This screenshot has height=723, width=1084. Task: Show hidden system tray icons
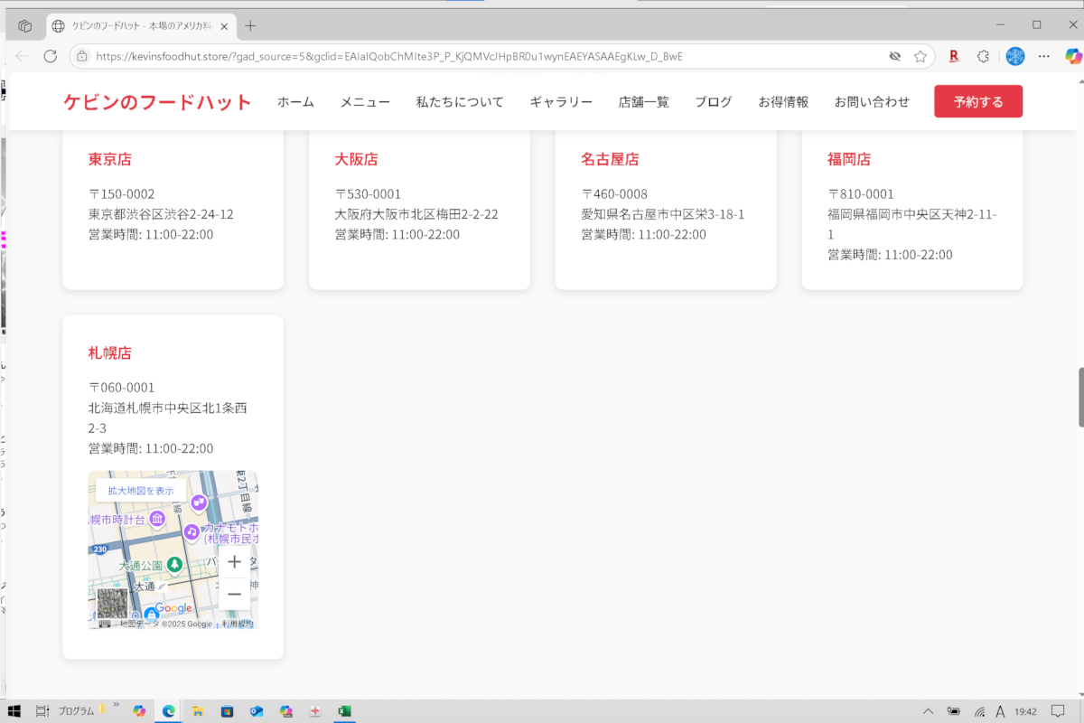pos(928,711)
